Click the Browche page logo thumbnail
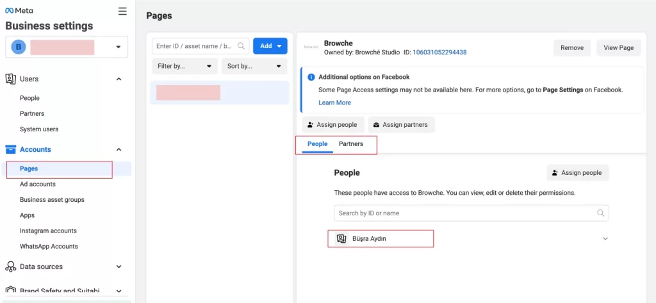656x303 pixels. point(311,47)
